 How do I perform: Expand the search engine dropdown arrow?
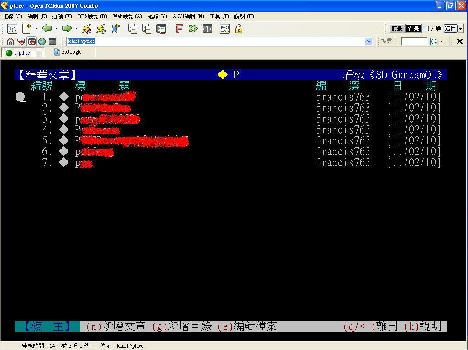(x=442, y=41)
